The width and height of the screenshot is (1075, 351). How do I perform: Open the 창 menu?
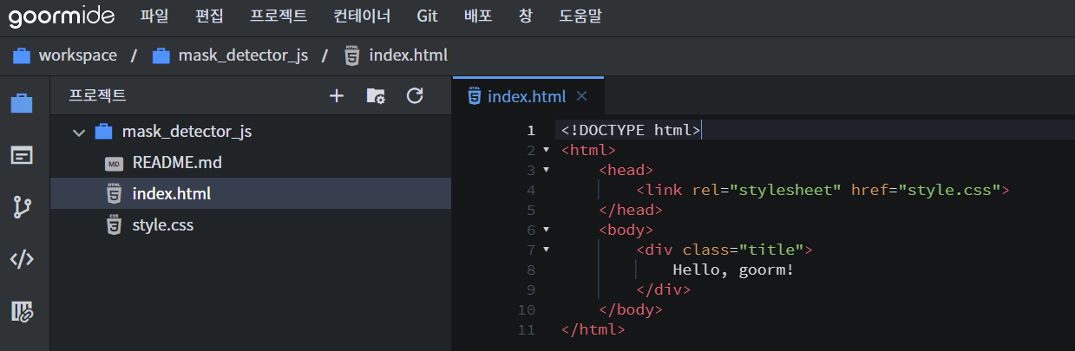point(526,16)
